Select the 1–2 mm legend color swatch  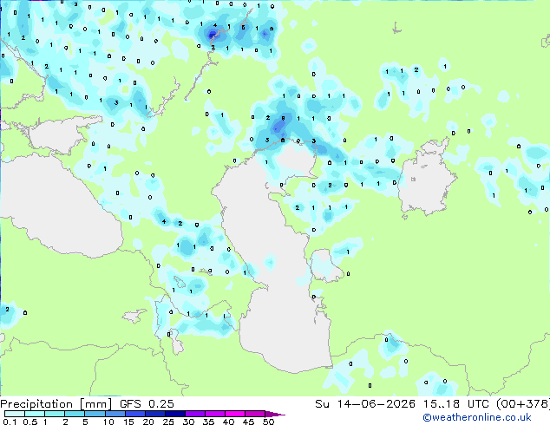point(55,414)
